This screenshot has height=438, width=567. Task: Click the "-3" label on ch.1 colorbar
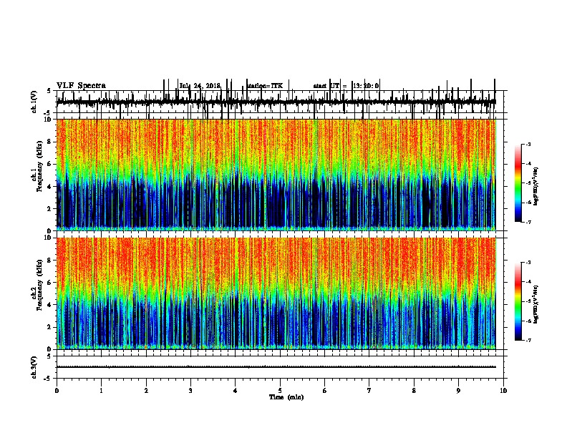[528, 144]
